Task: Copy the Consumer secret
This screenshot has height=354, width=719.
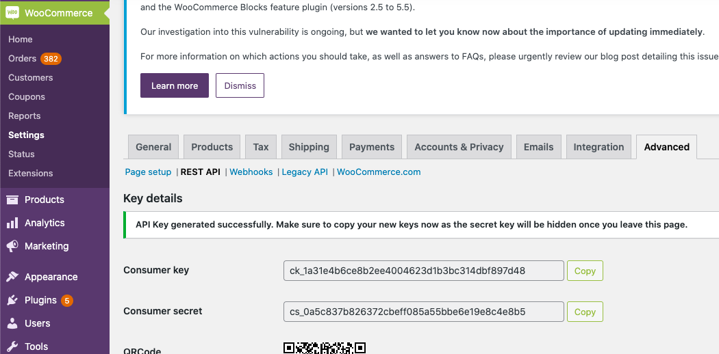Action: [585, 312]
